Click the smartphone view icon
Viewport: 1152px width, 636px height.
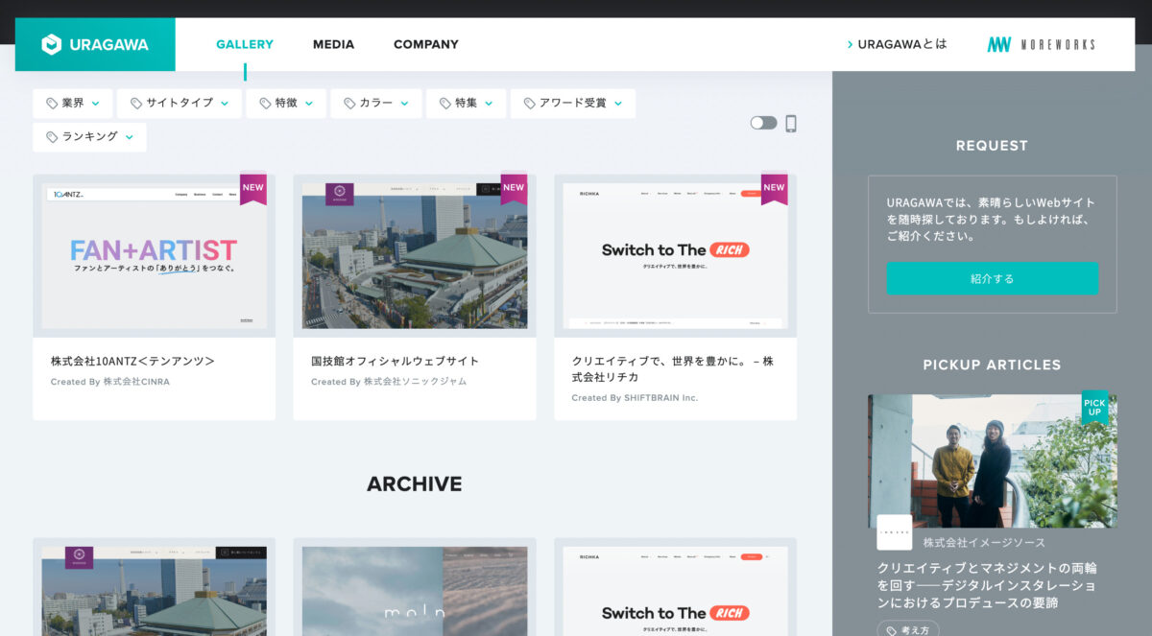coord(791,124)
